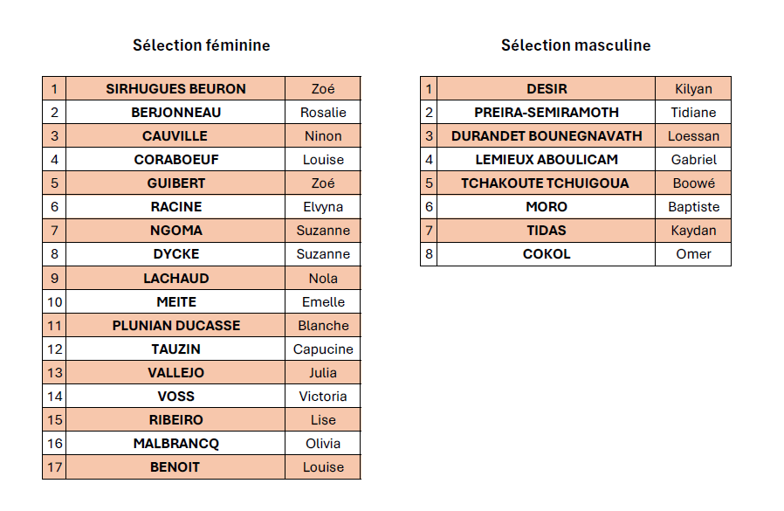Select the NGOMA cell
Image resolution: width=784 pixels, height=511 pixels.
(x=175, y=231)
